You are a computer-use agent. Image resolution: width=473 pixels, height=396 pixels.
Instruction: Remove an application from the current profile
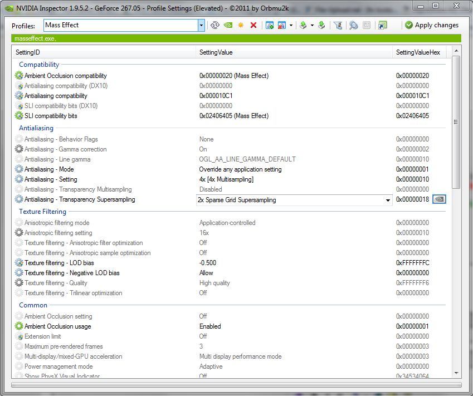point(282,25)
